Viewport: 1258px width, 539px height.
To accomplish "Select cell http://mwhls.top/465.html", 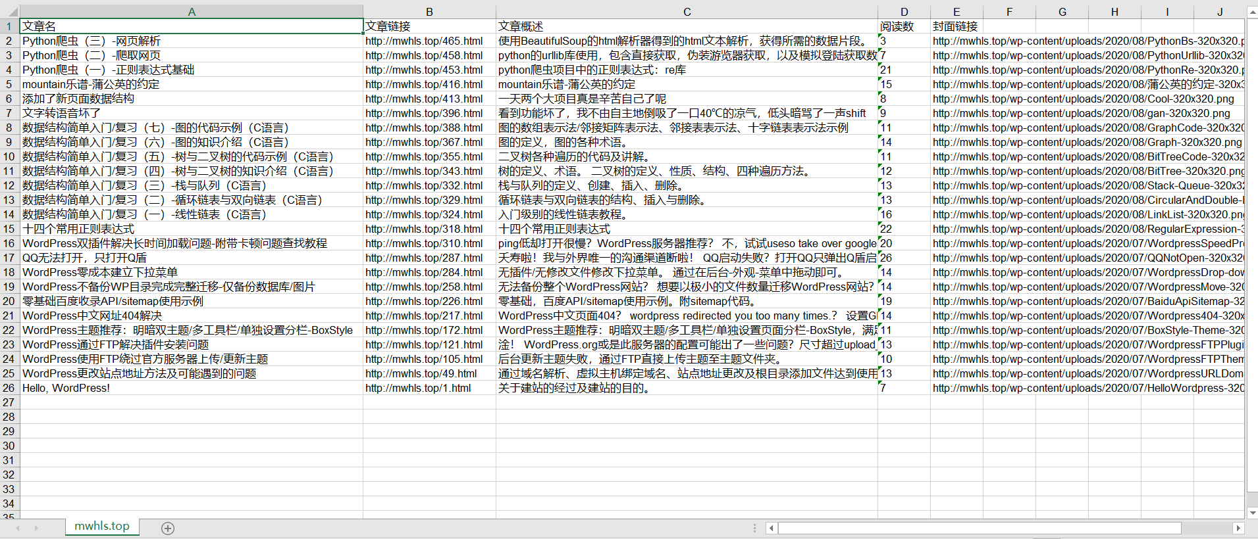I will click(429, 41).
